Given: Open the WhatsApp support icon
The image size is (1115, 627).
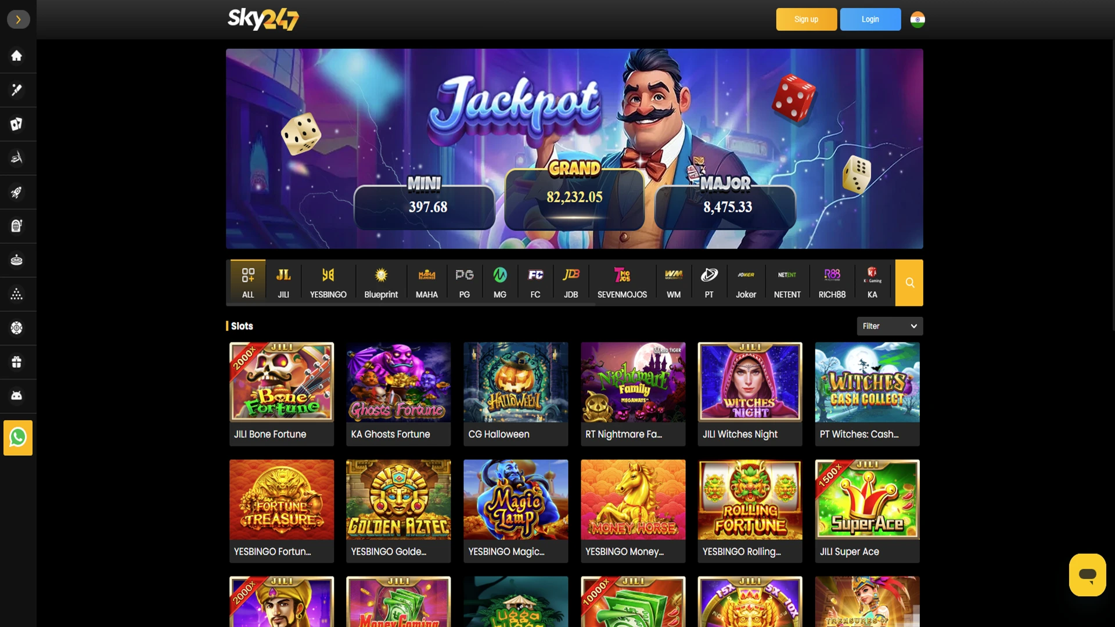Looking at the screenshot, I should (x=18, y=438).
